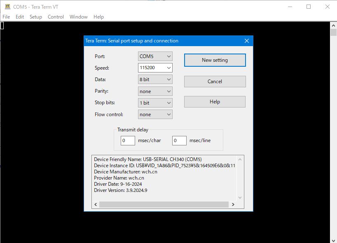
Task: Open the Edit menu
Action: [x=20, y=17]
